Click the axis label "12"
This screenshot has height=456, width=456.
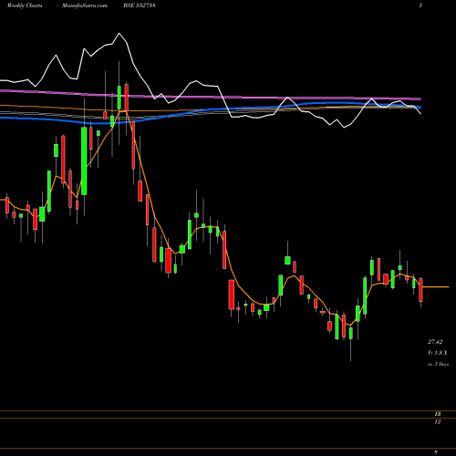click(x=438, y=421)
